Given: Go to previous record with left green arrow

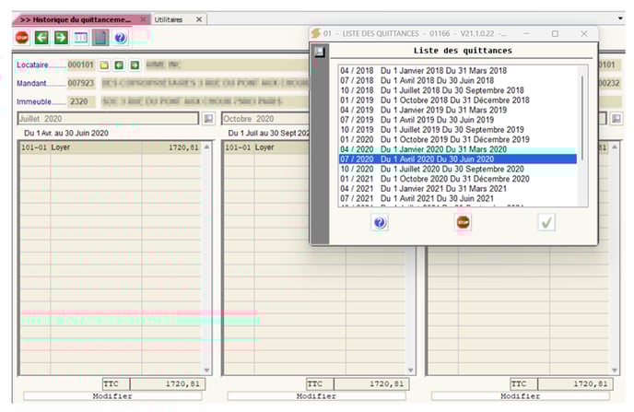Looking at the screenshot, I should (x=41, y=38).
